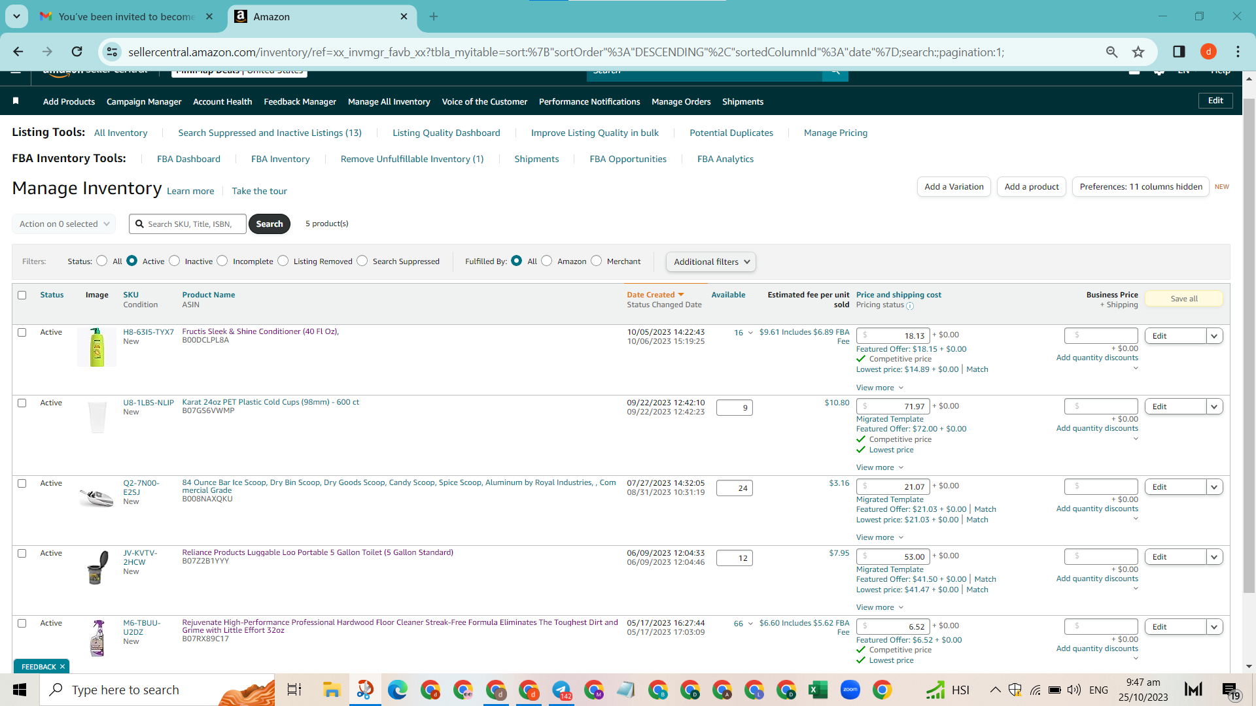Click the bookmark flag icon beside Add Products
This screenshot has width=1256, height=706.
(x=16, y=101)
